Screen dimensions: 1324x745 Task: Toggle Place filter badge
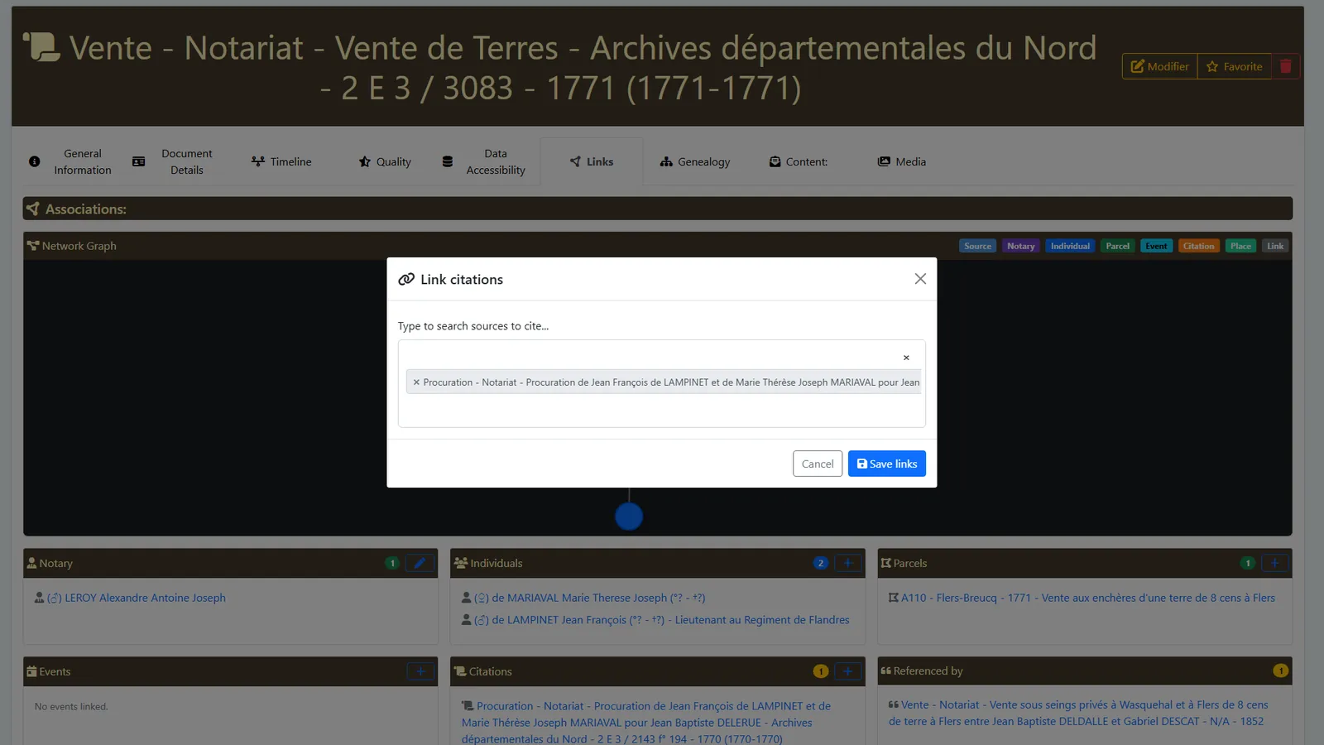click(1240, 246)
